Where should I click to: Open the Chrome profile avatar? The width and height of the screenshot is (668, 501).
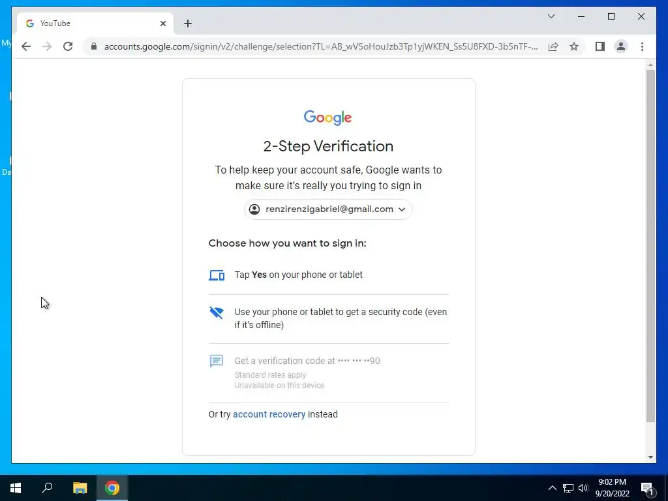pyautogui.click(x=621, y=46)
